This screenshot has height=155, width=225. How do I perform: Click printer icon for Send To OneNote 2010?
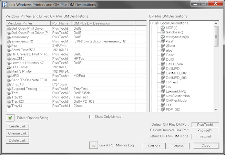9,80
